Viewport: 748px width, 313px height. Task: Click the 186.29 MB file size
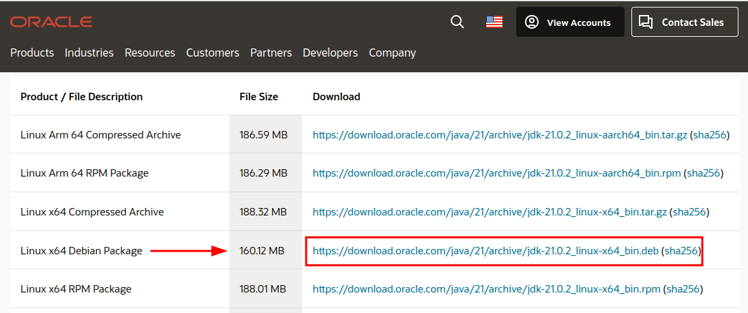click(263, 173)
